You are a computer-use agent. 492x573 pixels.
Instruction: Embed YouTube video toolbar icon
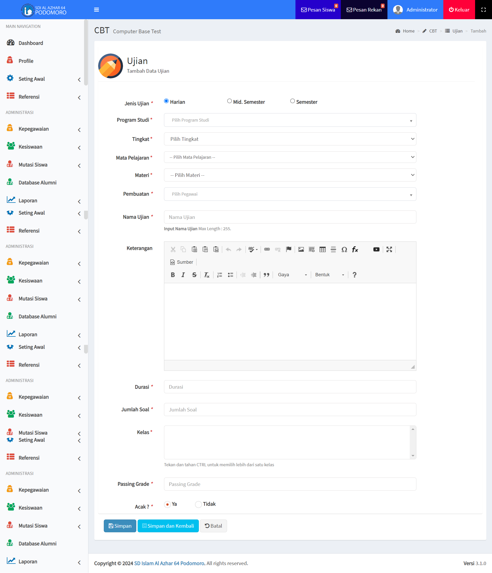[376, 249]
